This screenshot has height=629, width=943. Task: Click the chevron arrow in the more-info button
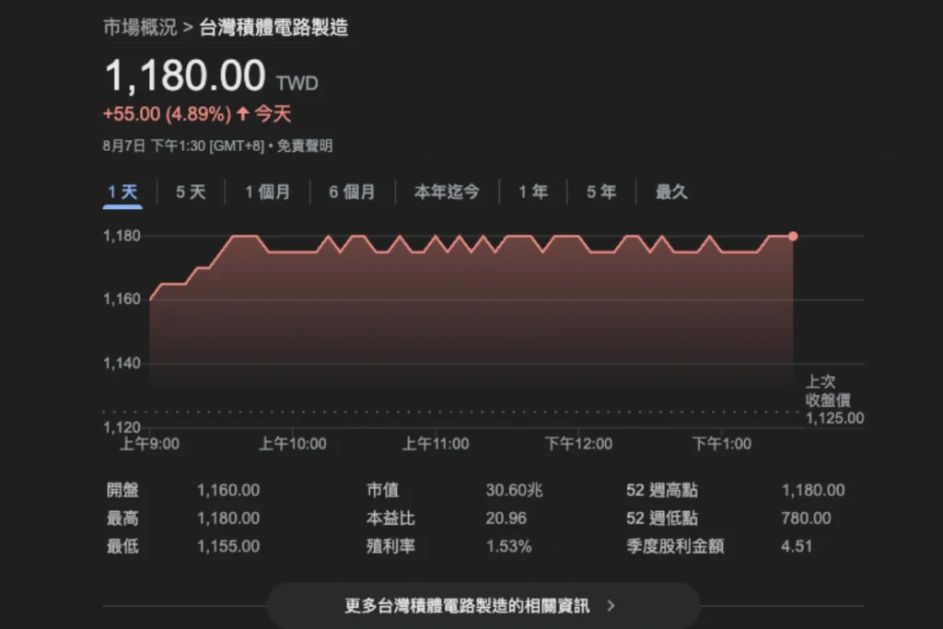[611, 606]
